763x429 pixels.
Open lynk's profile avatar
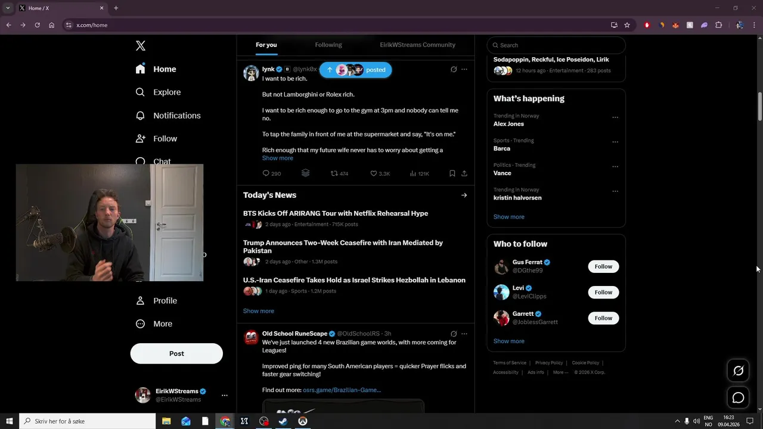251,73
